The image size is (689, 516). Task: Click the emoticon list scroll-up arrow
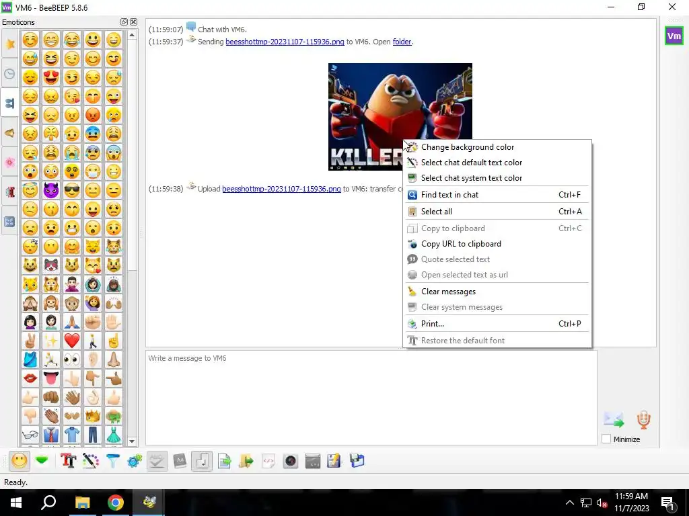point(132,35)
